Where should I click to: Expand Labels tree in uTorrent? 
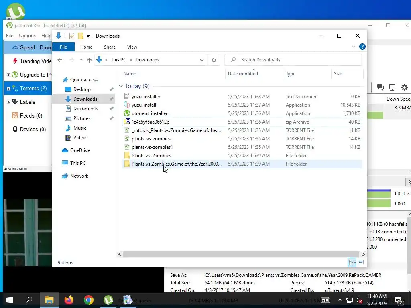click(x=8, y=102)
